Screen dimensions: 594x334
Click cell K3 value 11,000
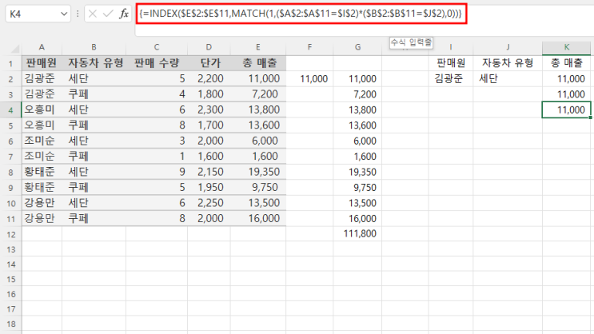pos(566,94)
